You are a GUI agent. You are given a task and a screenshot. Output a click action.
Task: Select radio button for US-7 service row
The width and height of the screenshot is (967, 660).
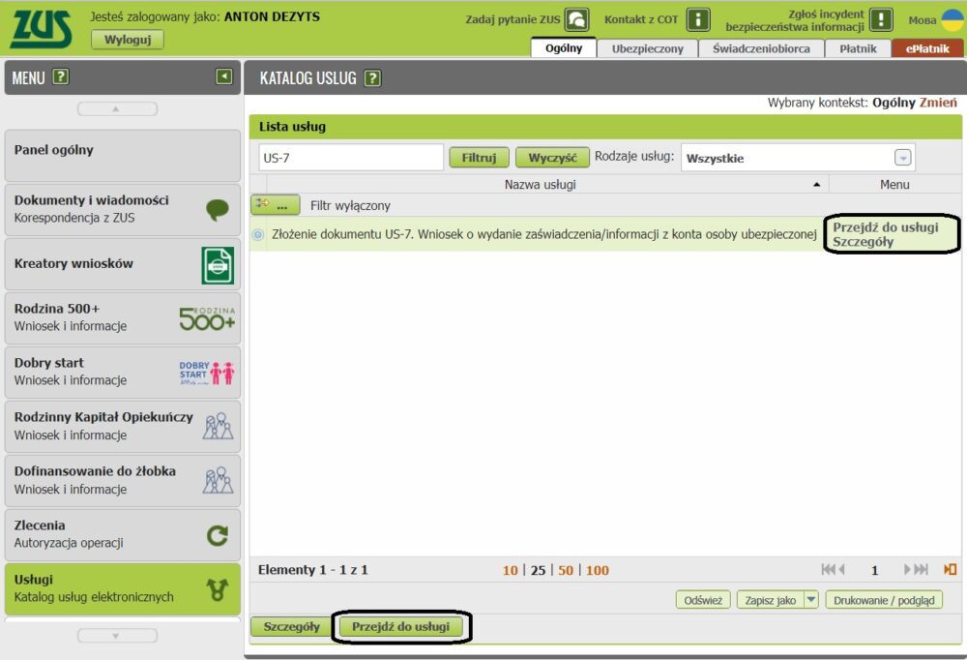(x=257, y=234)
